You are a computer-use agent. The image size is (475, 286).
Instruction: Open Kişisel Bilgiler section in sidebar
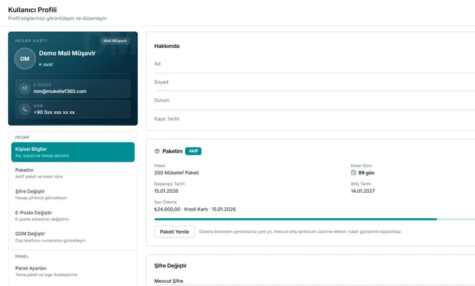pyautogui.click(x=73, y=152)
